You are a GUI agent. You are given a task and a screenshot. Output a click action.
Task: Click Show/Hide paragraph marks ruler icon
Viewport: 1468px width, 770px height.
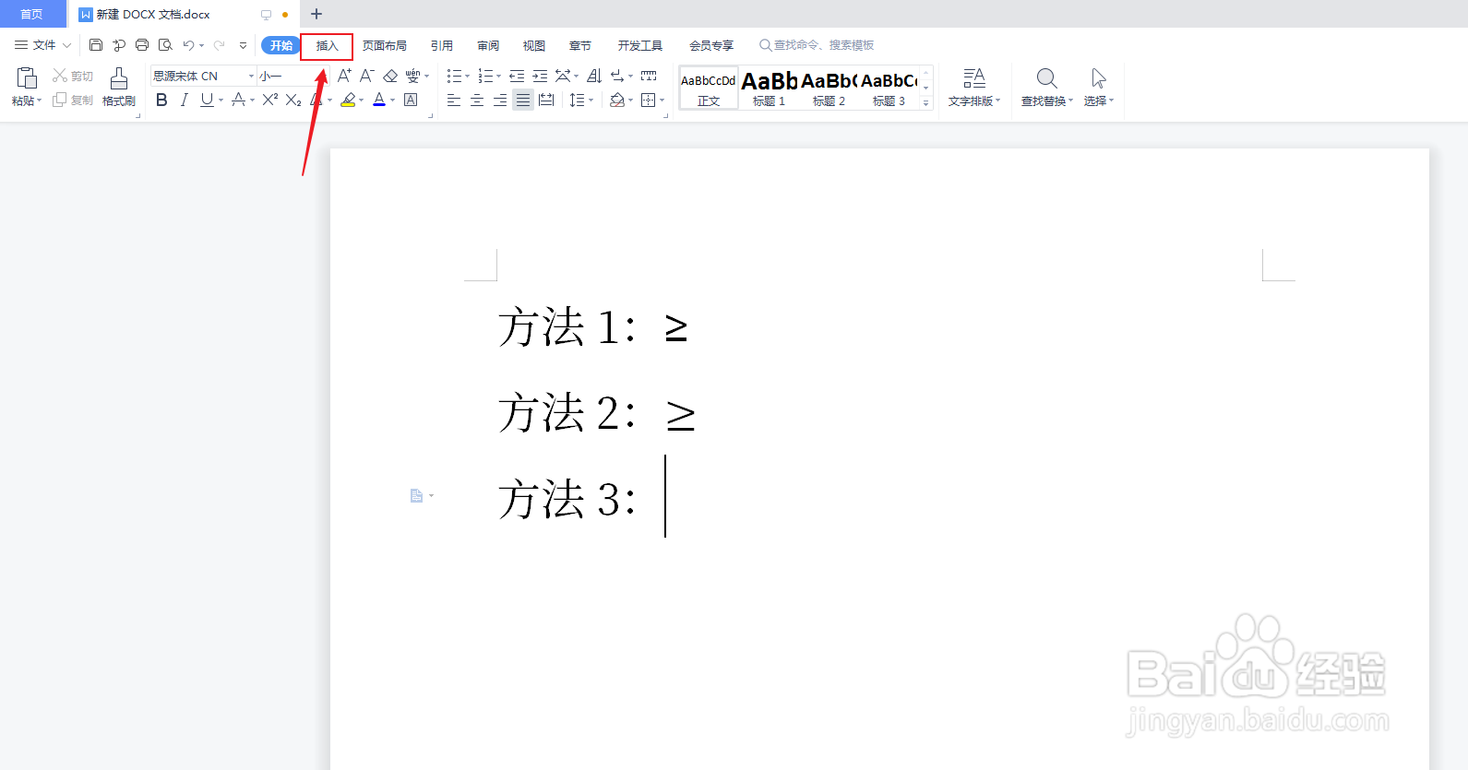(649, 76)
